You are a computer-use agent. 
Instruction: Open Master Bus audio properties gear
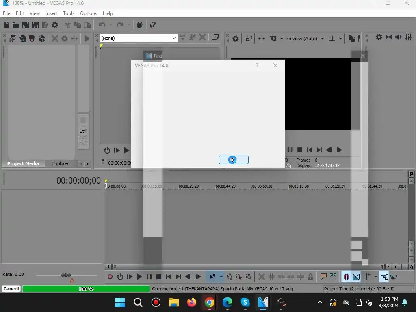(379, 37)
